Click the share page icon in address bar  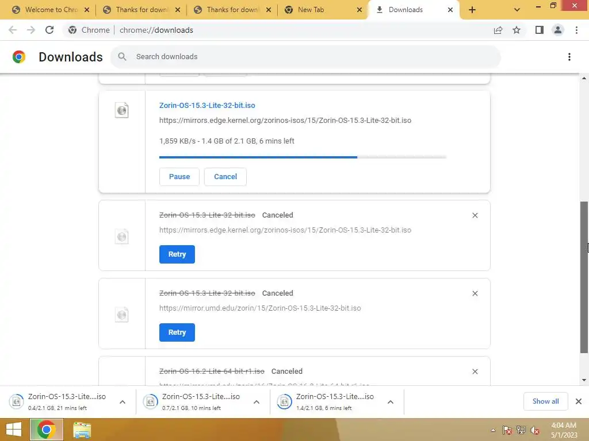pos(498,30)
